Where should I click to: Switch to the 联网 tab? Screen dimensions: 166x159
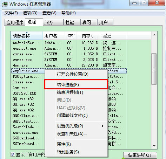tap(89, 22)
